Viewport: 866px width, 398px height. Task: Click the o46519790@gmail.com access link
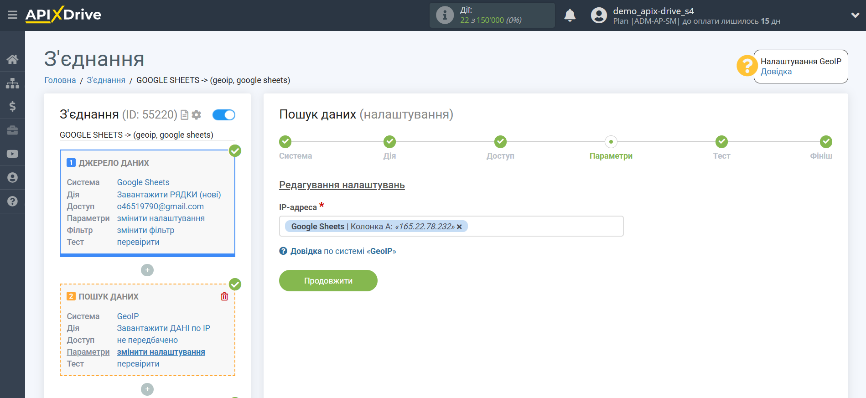pos(161,207)
